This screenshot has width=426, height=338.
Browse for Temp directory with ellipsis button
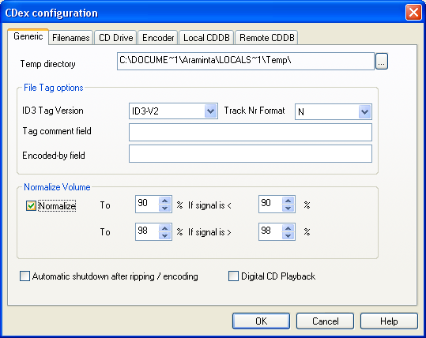382,62
